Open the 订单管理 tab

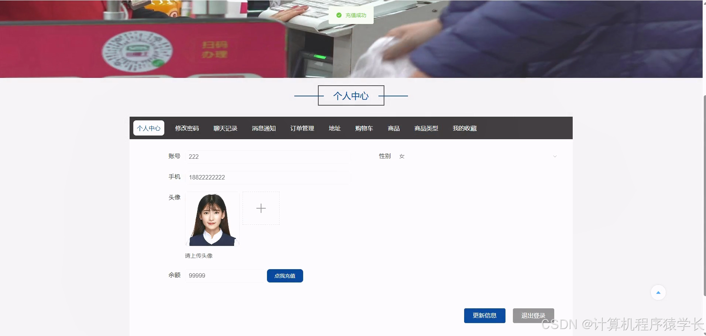[x=302, y=128]
